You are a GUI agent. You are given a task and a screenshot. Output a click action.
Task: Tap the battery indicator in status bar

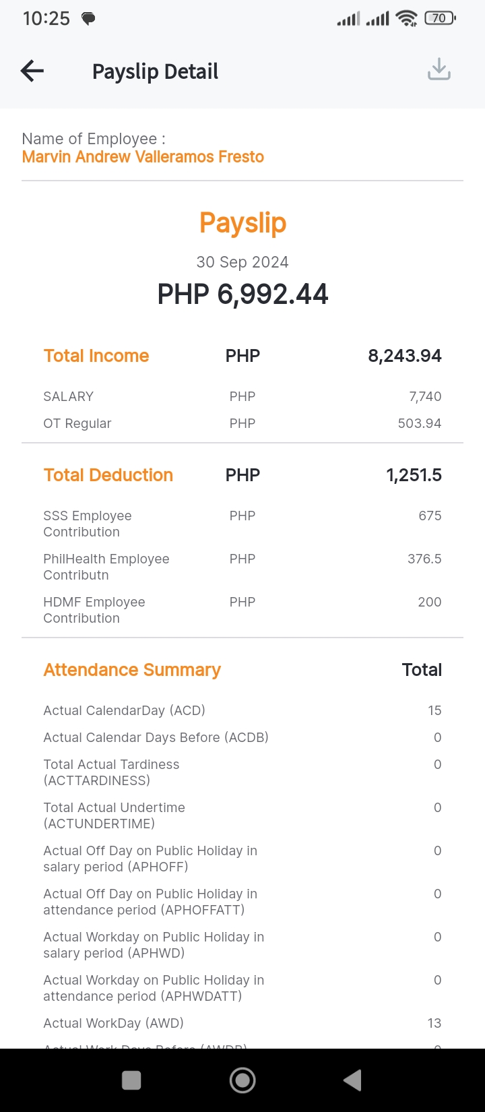440,18
